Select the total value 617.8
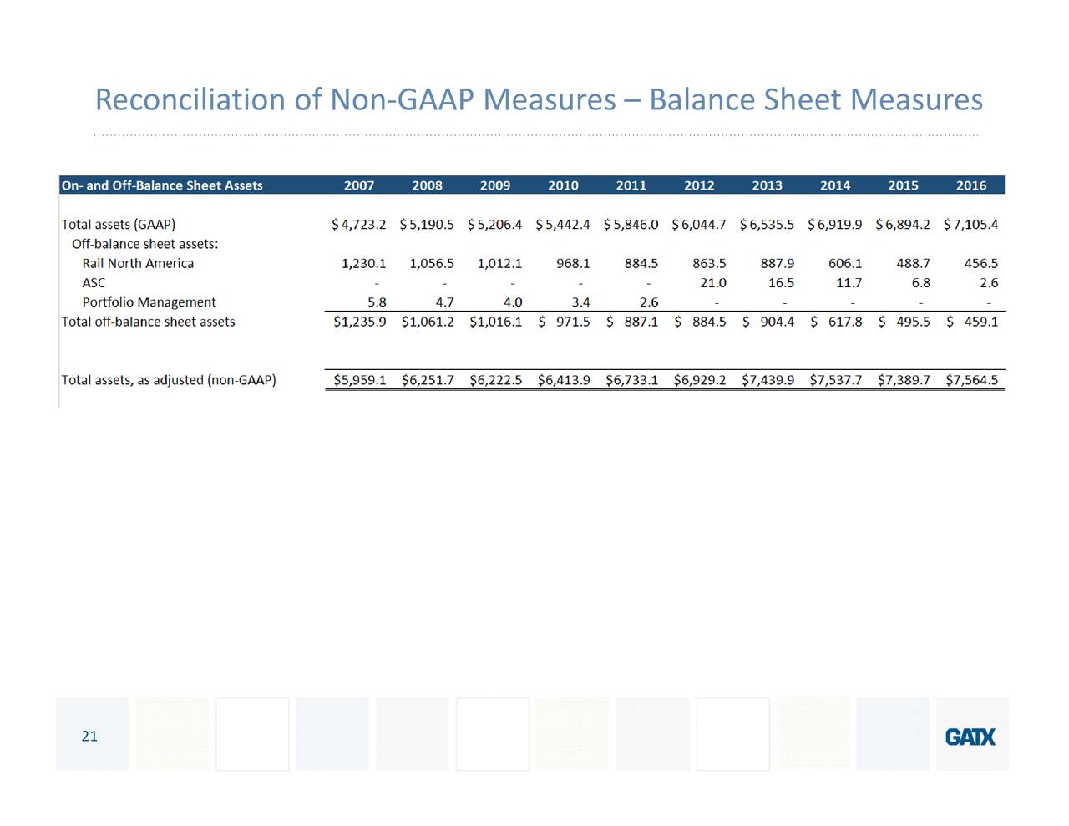This screenshot has width=1069, height=826. [x=845, y=322]
